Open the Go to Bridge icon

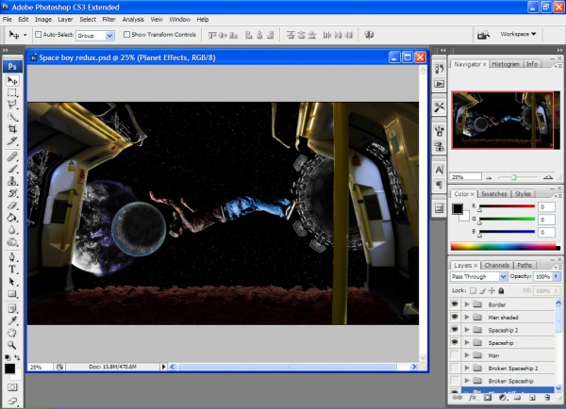[483, 35]
